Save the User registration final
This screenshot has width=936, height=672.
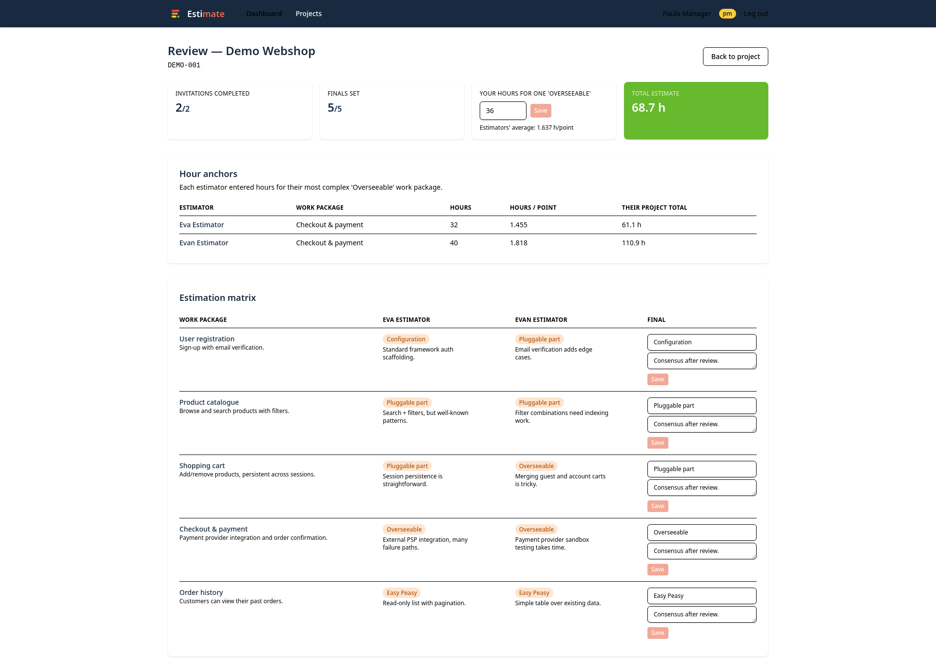(658, 379)
